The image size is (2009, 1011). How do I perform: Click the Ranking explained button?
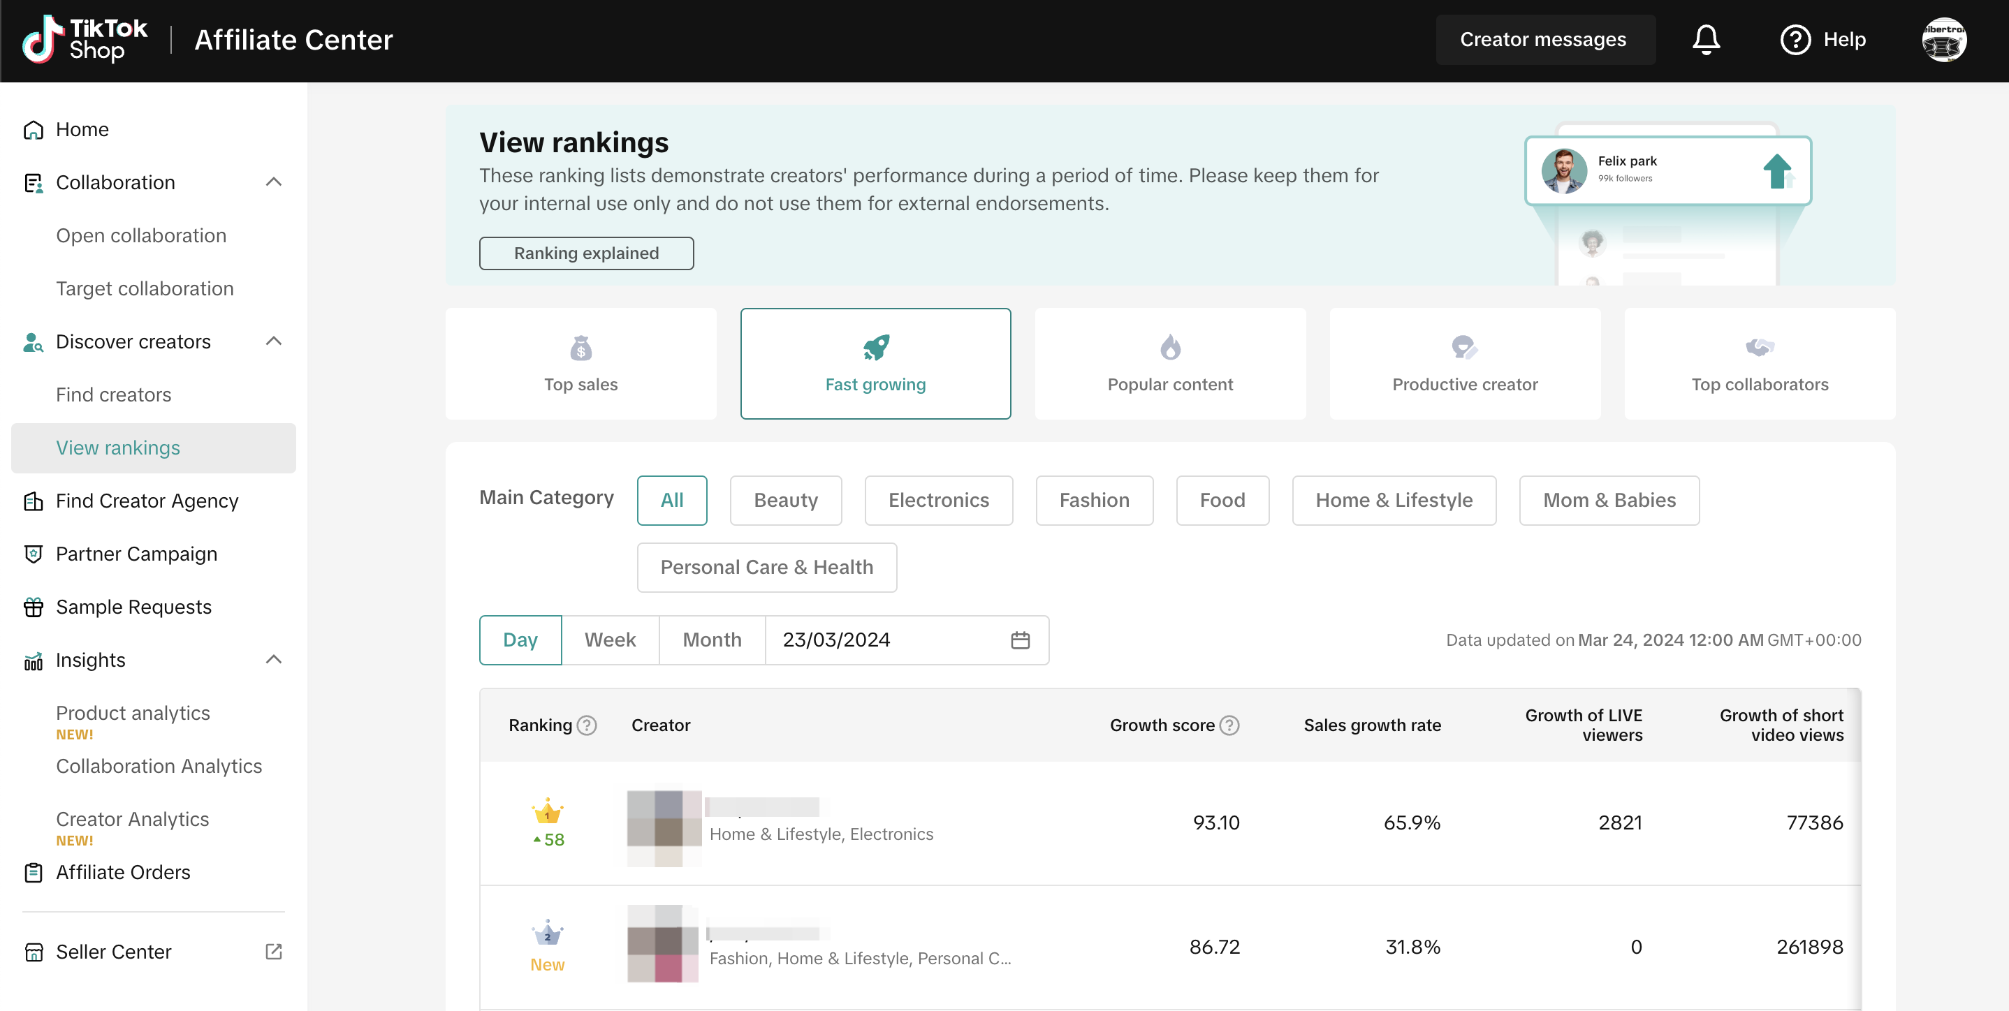coord(585,253)
